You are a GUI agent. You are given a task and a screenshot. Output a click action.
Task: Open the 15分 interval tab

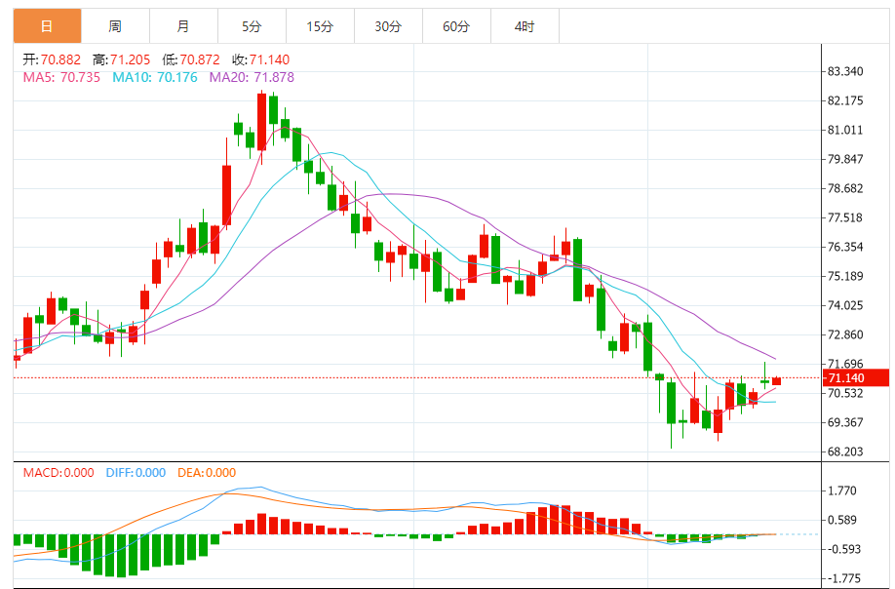[x=320, y=26]
